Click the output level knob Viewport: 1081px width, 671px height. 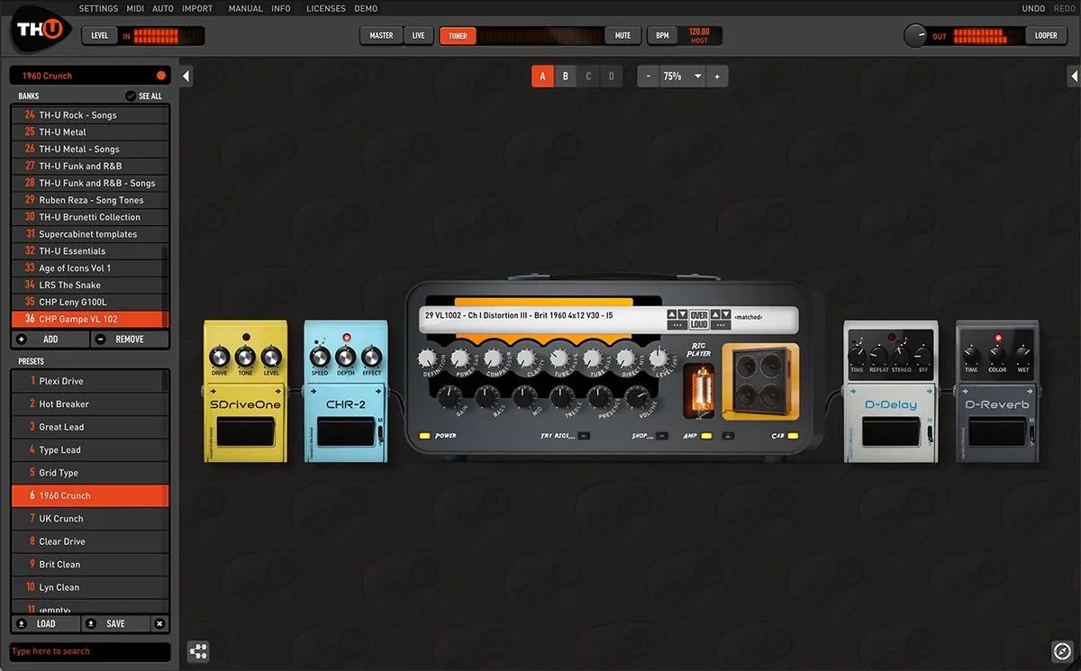916,36
